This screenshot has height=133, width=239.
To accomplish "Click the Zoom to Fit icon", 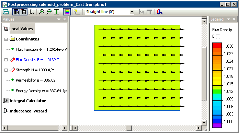I will point(57,12).
